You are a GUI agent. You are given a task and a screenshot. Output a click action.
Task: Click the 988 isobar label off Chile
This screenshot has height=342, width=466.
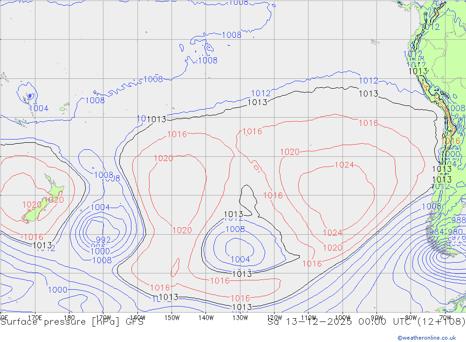tap(459, 220)
